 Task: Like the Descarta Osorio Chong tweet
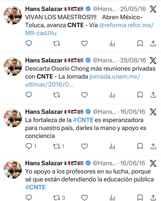coord(84,95)
